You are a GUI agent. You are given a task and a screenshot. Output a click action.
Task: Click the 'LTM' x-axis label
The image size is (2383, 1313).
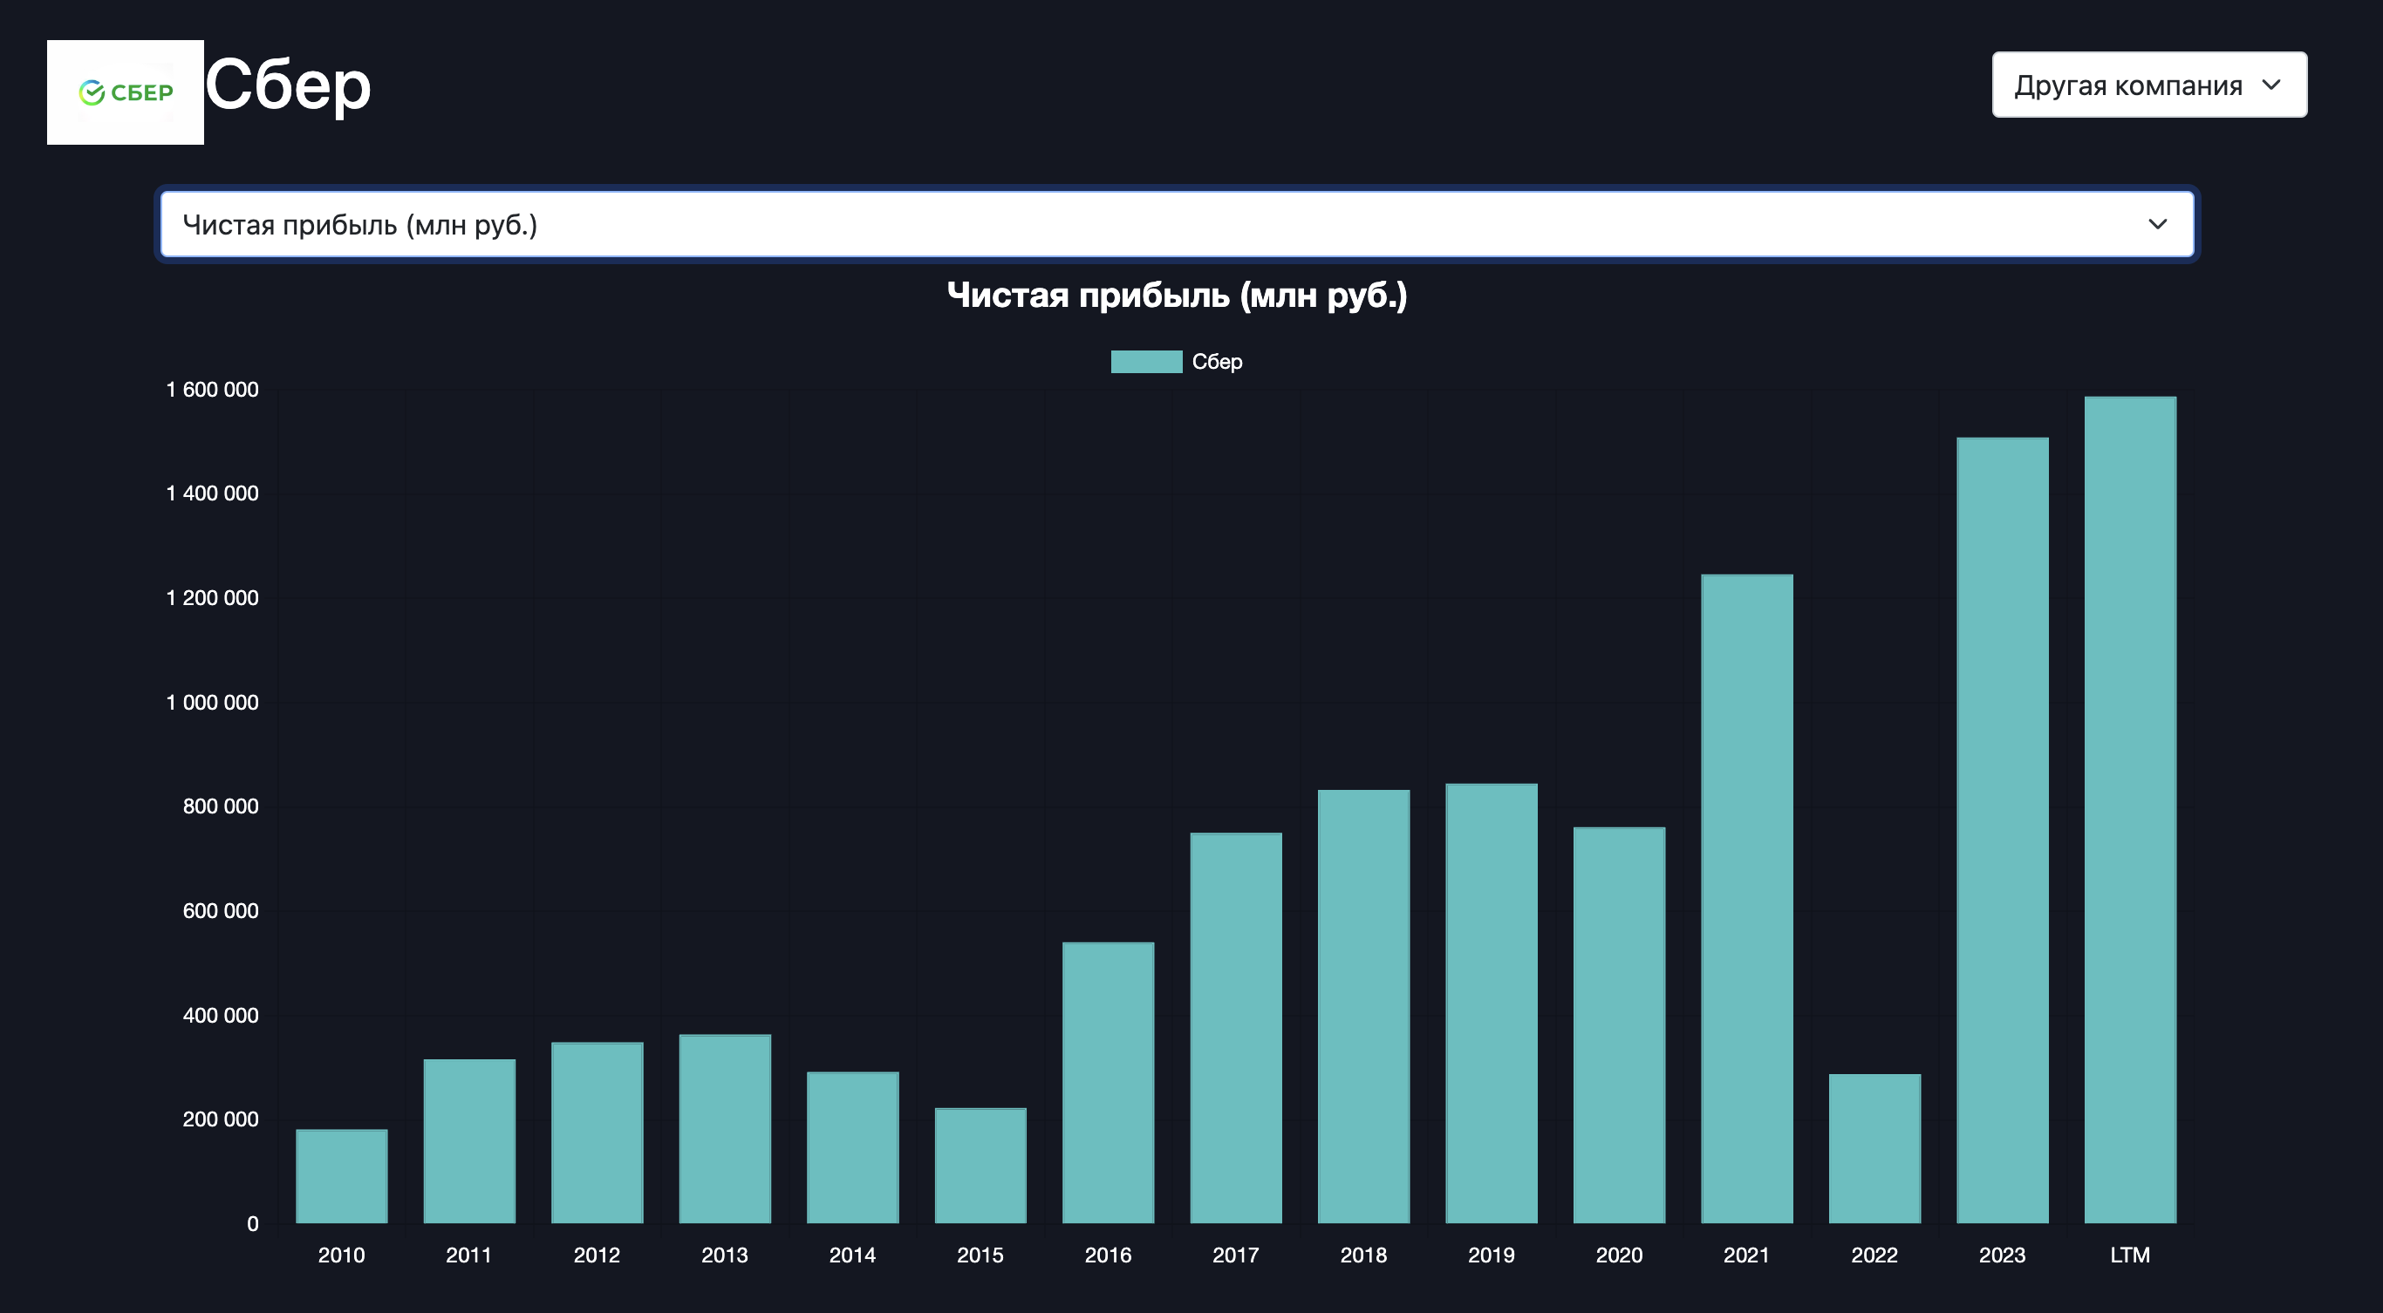(x=2128, y=1255)
